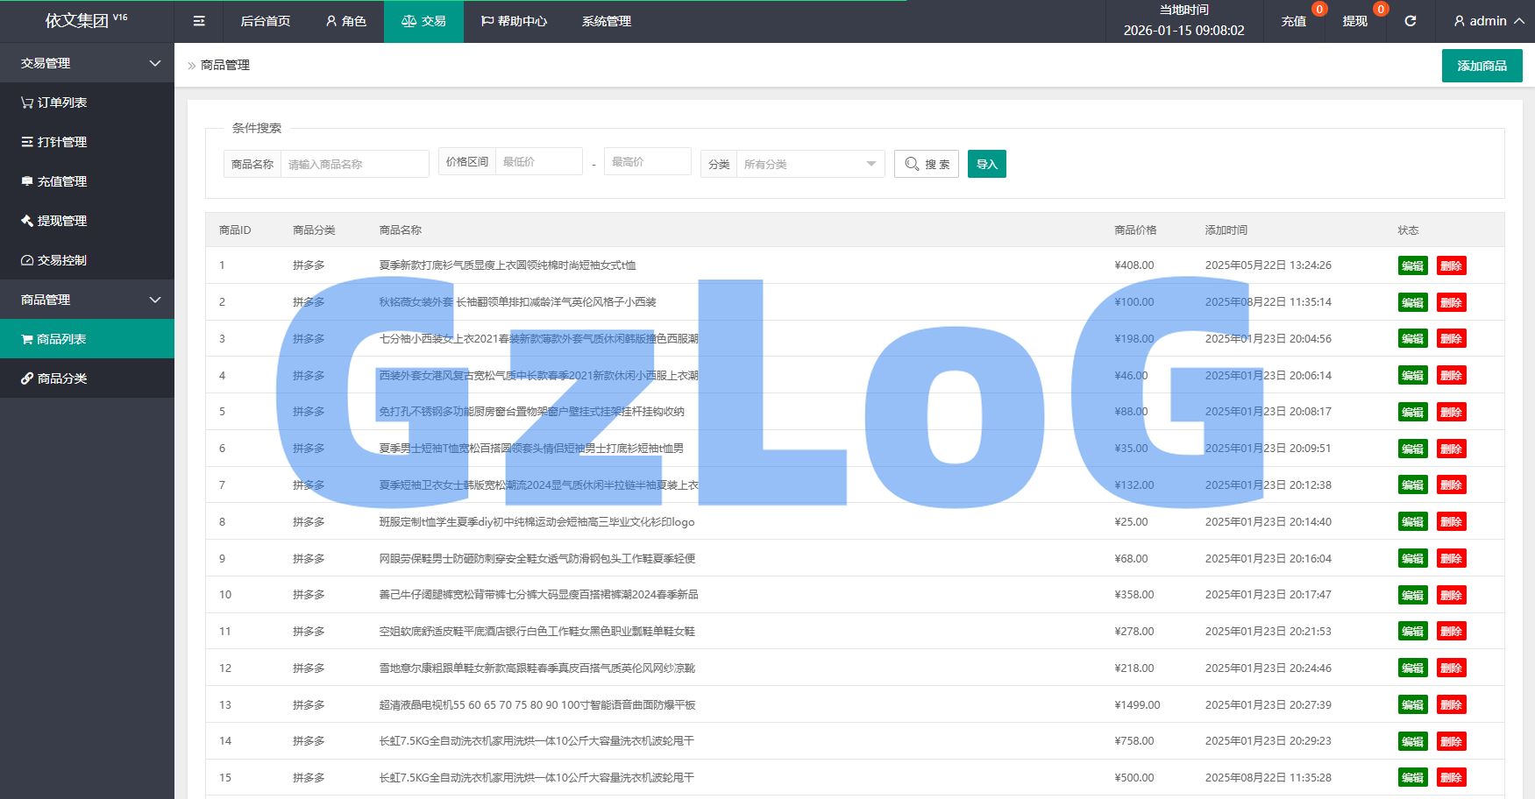Open the admin user dropdown menu
This screenshot has width=1535, height=799.
[x=1488, y=21]
